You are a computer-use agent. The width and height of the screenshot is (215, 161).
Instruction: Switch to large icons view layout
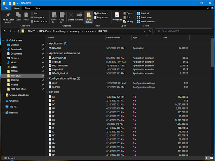click(x=211, y=158)
